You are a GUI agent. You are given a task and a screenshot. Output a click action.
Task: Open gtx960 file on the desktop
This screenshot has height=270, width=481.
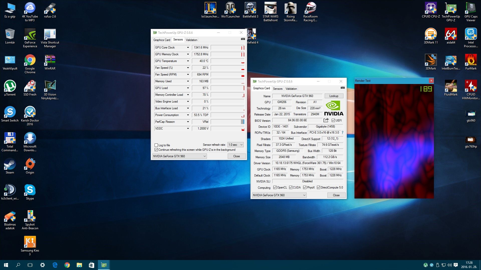click(471, 116)
